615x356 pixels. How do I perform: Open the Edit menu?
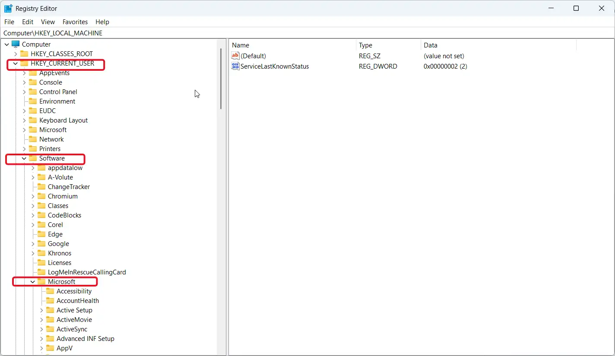28,22
